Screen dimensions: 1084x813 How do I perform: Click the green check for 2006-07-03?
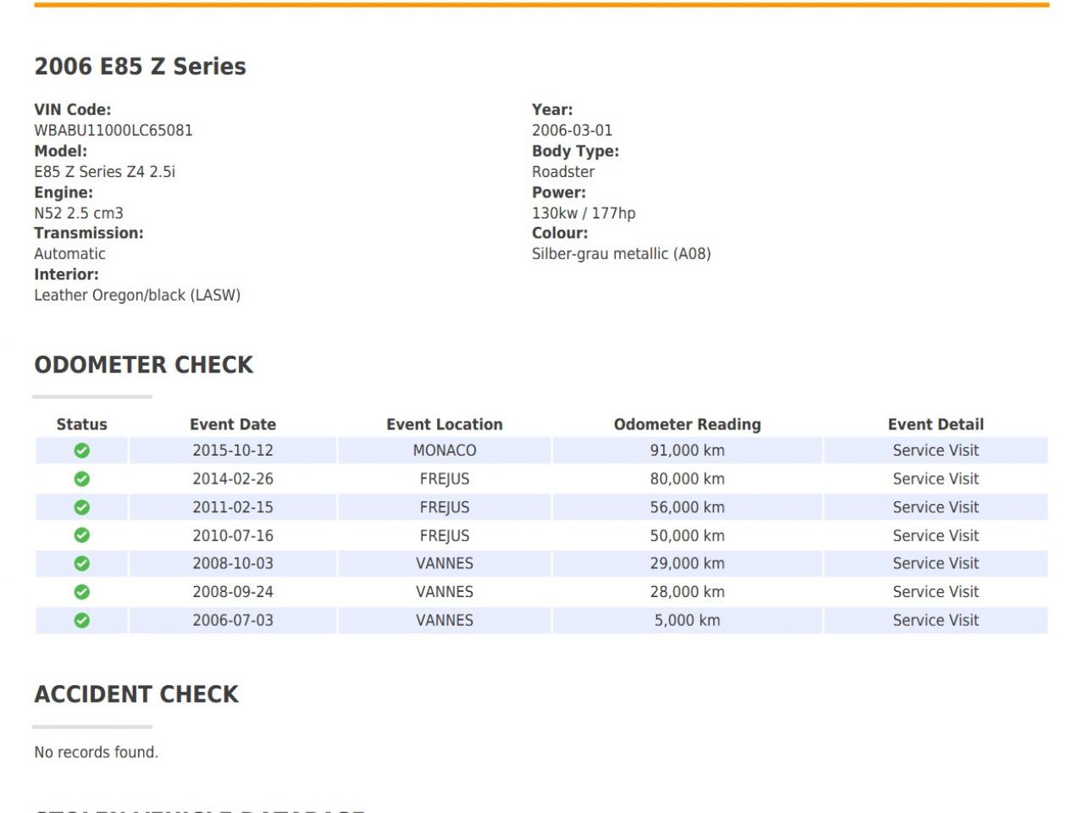82,620
